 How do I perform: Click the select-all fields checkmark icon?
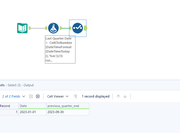(x=31, y=96)
